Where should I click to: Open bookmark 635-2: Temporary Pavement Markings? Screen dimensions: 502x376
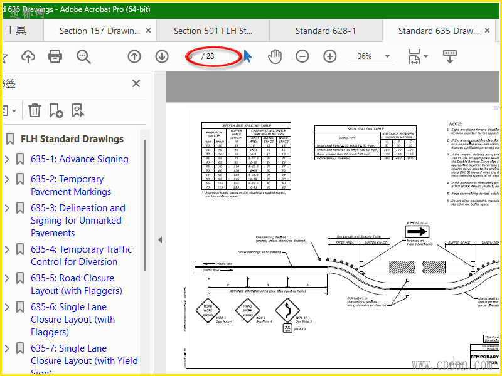[x=71, y=185]
